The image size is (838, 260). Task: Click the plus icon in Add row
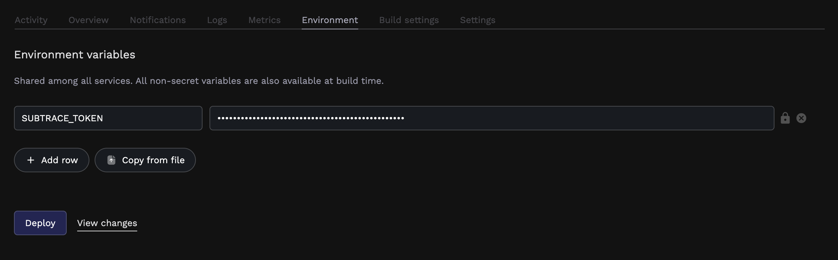(x=31, y=160)
